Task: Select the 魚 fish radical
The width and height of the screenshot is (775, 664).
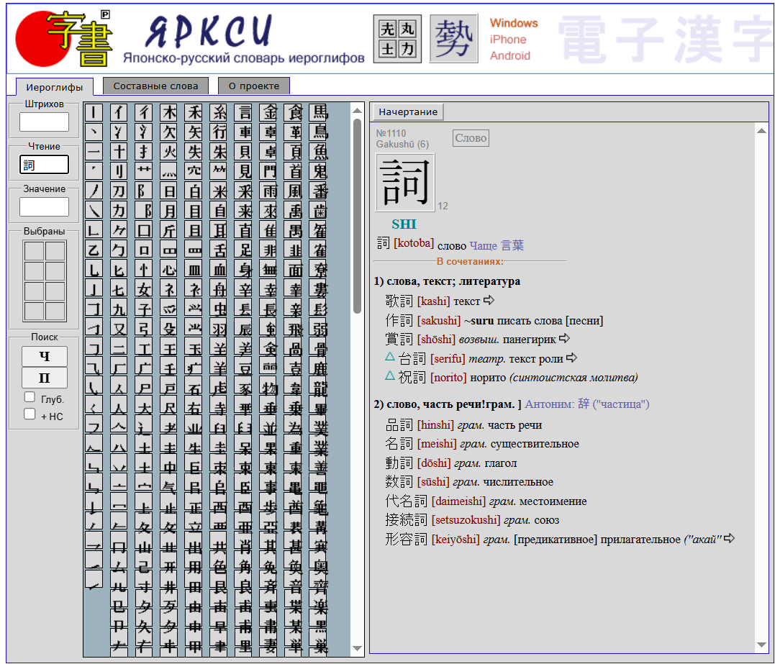Action: 319,152
